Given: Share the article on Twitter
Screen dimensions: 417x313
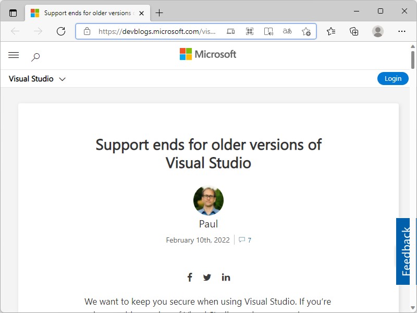Looking at the screenshot, I should tap(207, 277).
